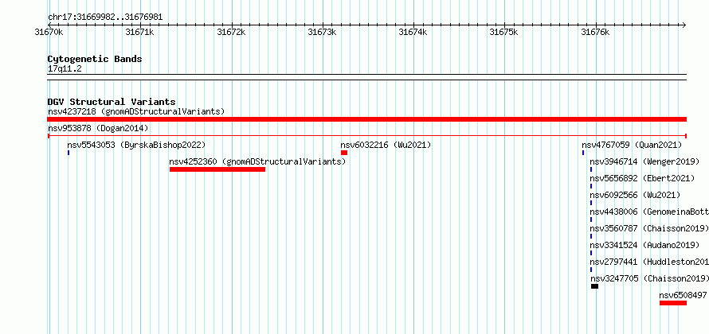Click the Cytogenetic Bands track title
This screenshot has height=334, width=709.
(x=95, y=59)
